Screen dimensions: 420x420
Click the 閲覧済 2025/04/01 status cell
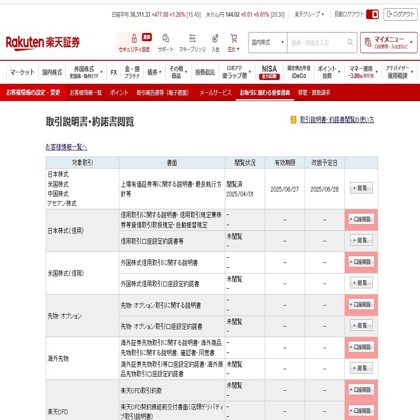245,189
